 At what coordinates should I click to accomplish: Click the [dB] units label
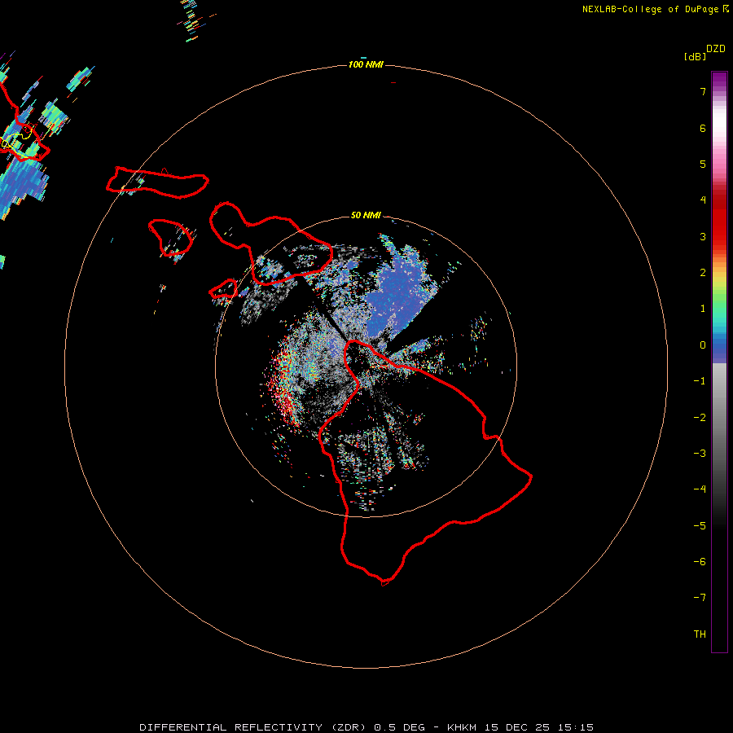tap(696, 57)
